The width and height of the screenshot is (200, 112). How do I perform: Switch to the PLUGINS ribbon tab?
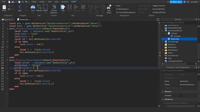65,2
